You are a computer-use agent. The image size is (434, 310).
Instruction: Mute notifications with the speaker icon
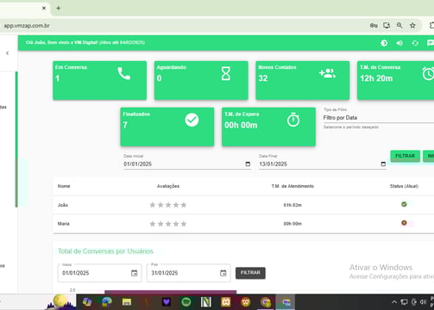pos(399,43)
